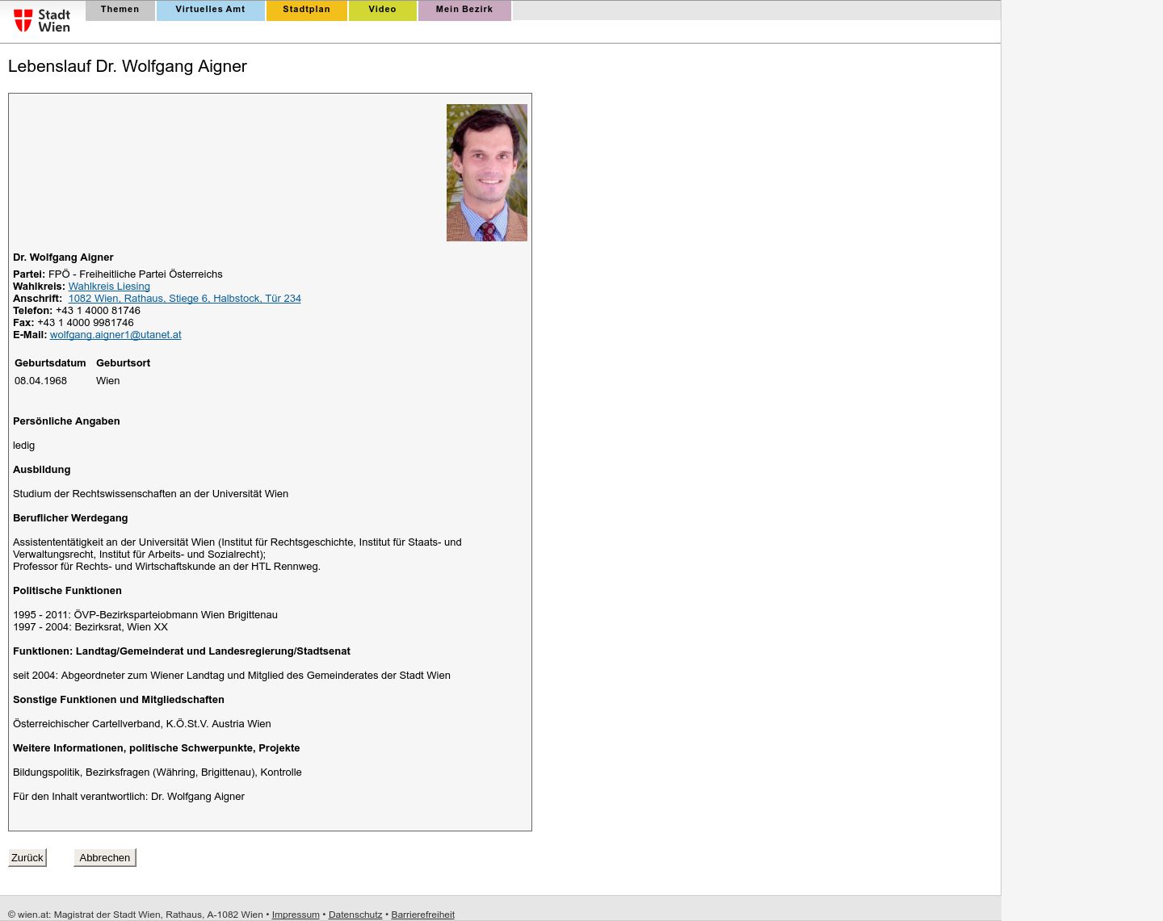
Task: Select the fax number +43 1 4000 9981746
Action: pos(86,323)
